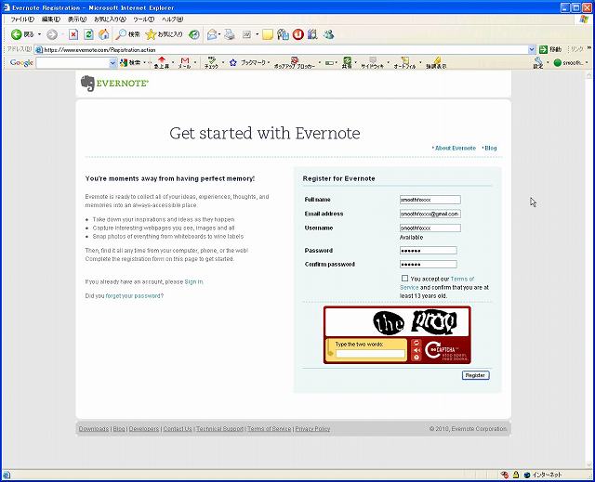Open the Google settings dropdown arrow
This screenshot has width=595, height=482.
pos(548,62)
